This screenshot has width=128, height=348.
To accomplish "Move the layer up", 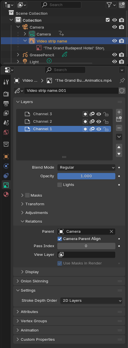I will pos(119,147).
